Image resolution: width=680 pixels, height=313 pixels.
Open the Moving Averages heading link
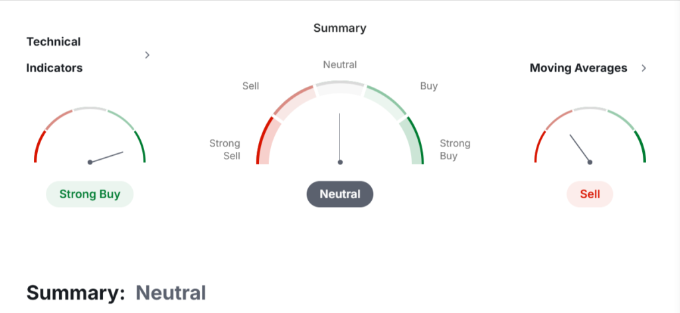578,68
